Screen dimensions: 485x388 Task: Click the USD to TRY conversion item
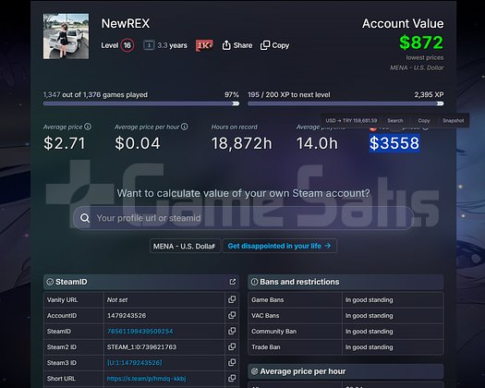pyautogui.click(x=351, y=121)
